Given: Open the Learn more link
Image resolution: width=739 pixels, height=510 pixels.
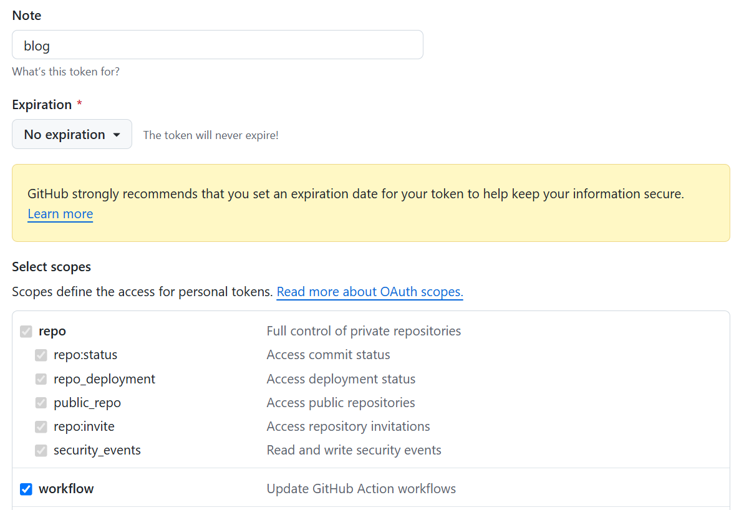Looking at the screenshot, I should pyautogui.click(x=60, y=214).
